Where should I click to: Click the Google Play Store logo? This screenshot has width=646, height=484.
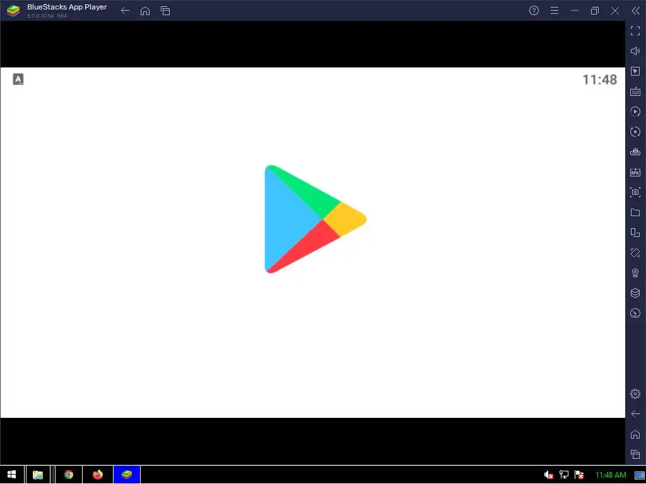[315, 219]
